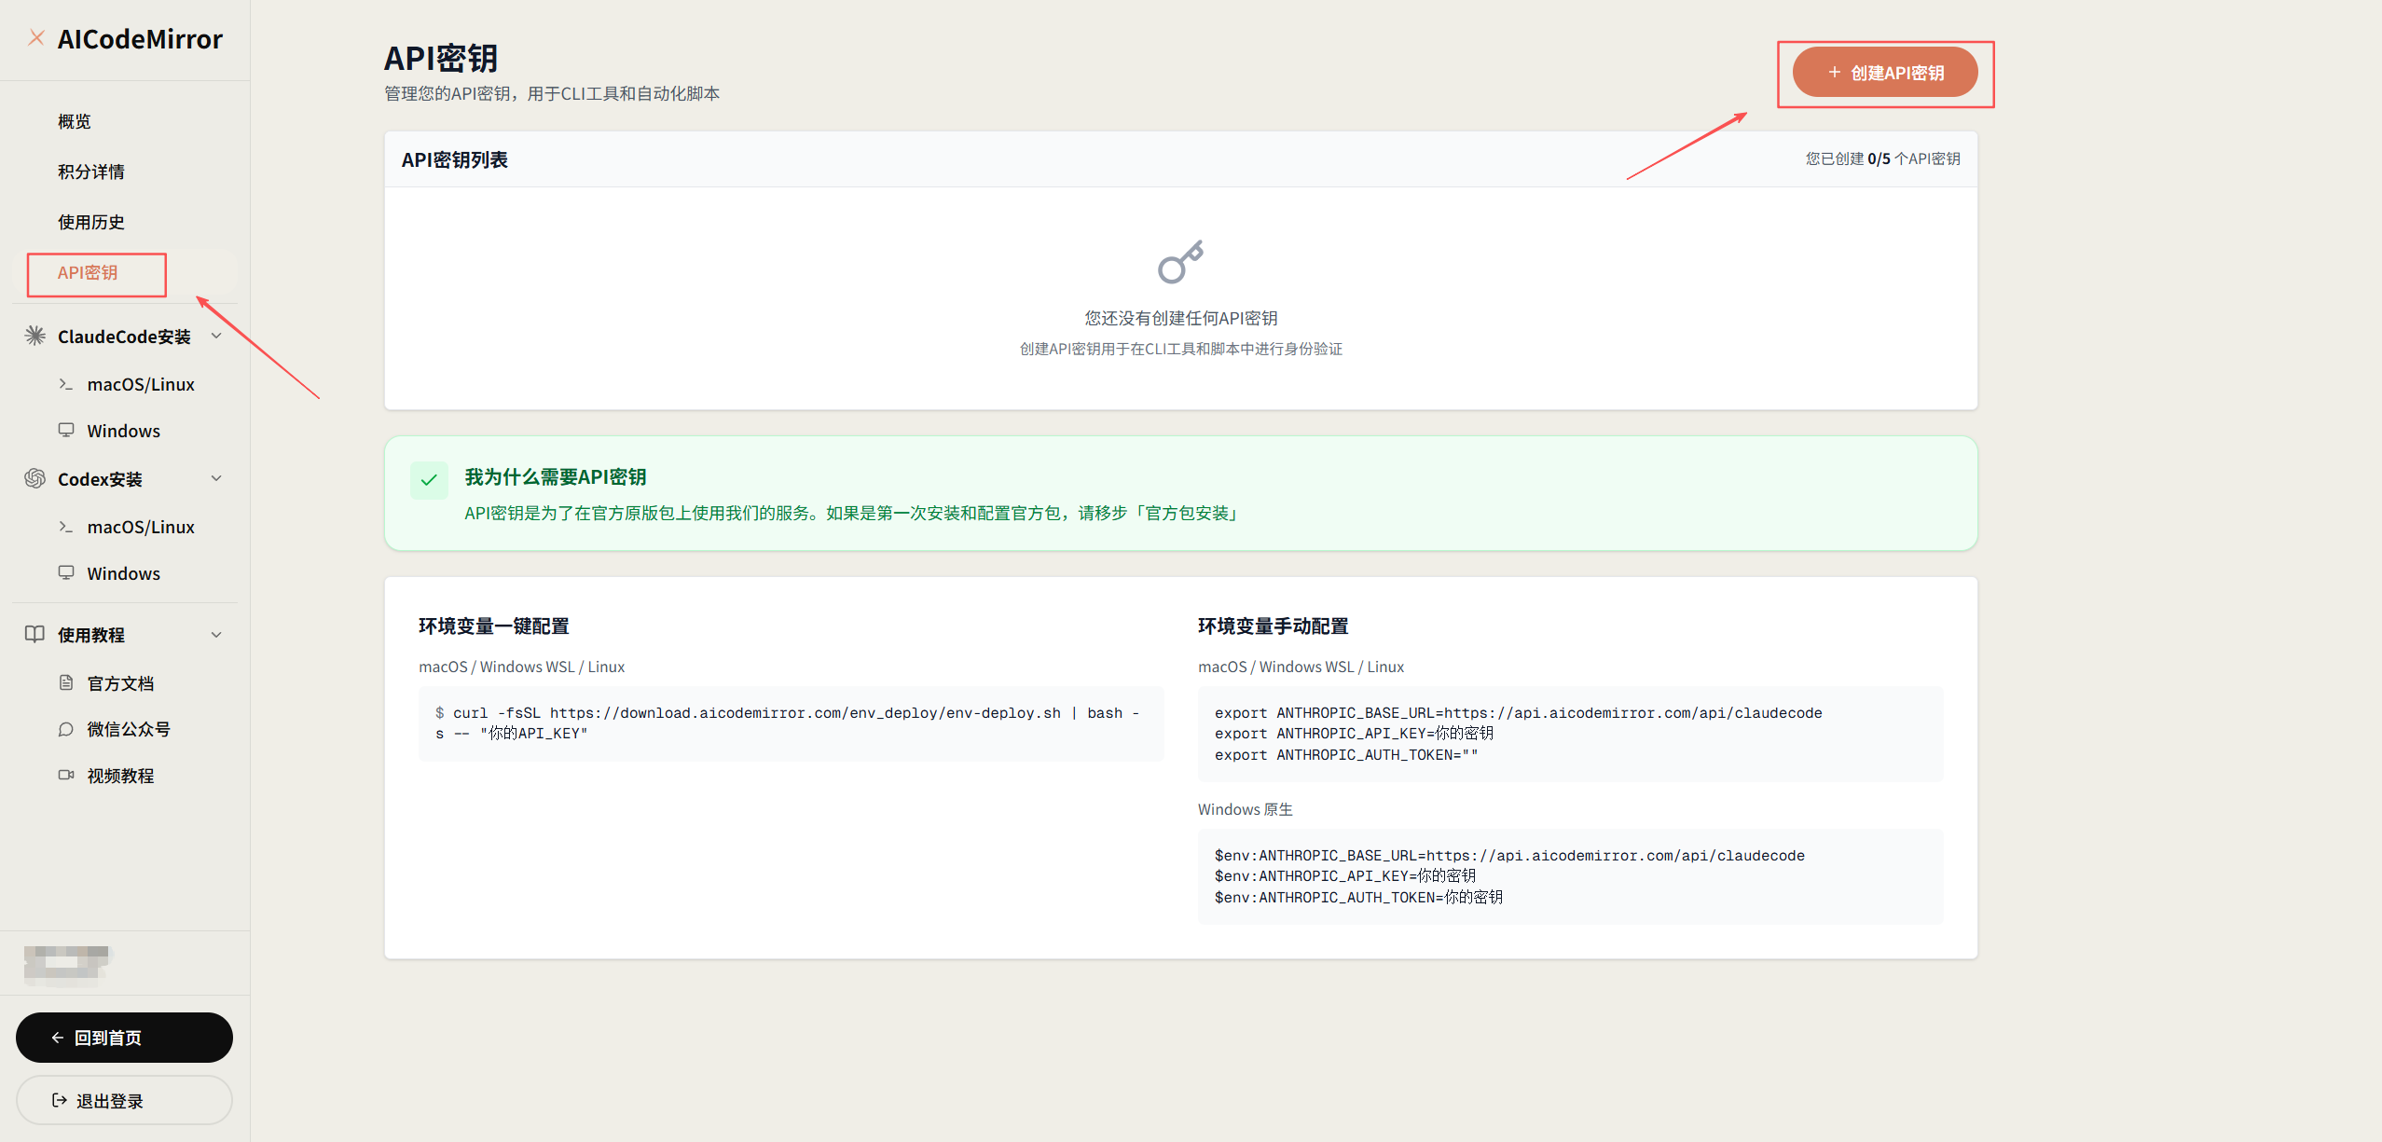Open the 积分详情 menu item

pyautogui.click(x=91, y=172)
